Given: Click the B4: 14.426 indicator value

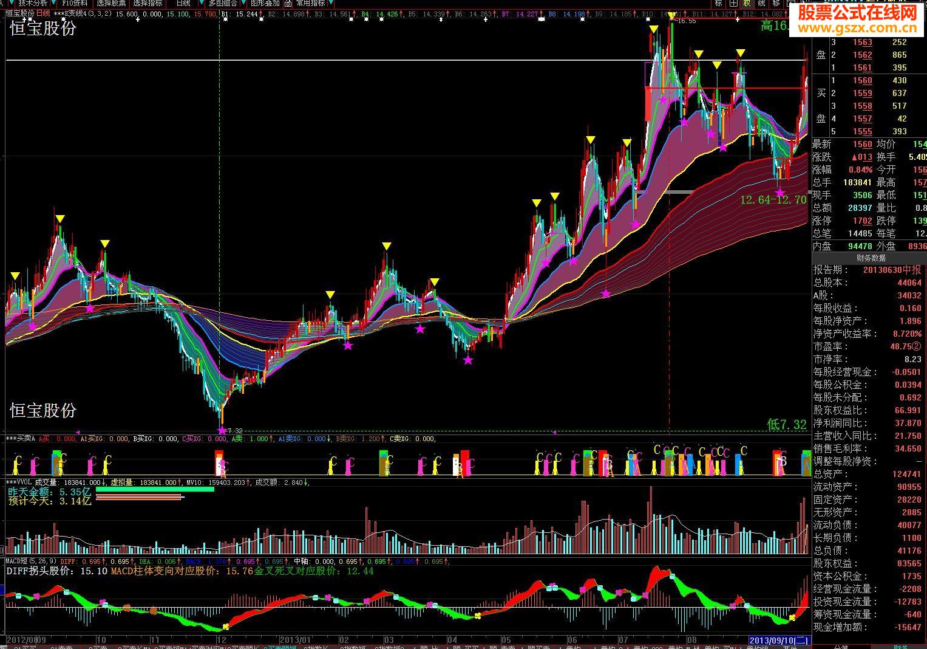Looking at the screenshot, I should coord(379,13).
